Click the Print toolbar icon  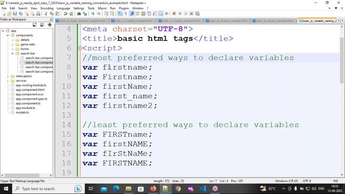click(x=38, y=13)
